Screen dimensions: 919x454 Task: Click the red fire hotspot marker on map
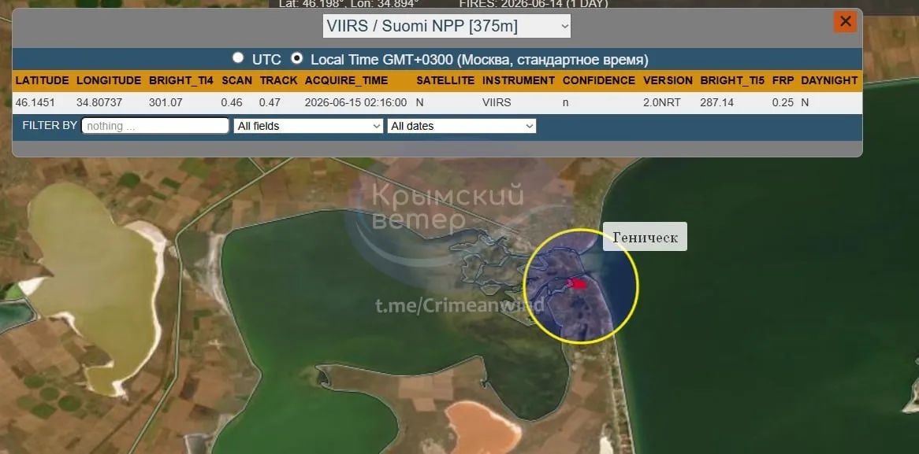pos(577,283)
